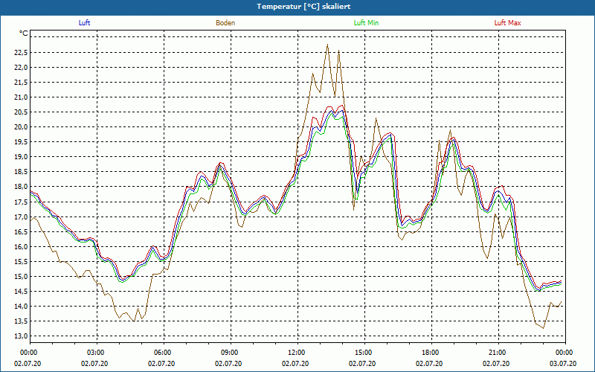Click the 14,0 y-axis value
This screenshot has width=595, height=372.
(21, 306)
